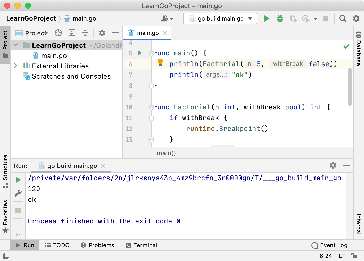Rerun from the Run panel play icon
The width and height of the screenshot is (364, 261).
click(x=18, y=180)
